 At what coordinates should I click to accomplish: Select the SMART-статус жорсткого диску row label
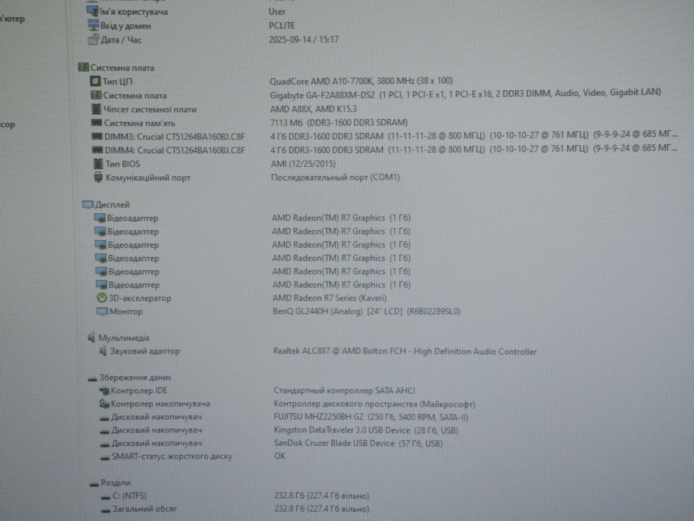coord(172,456)
